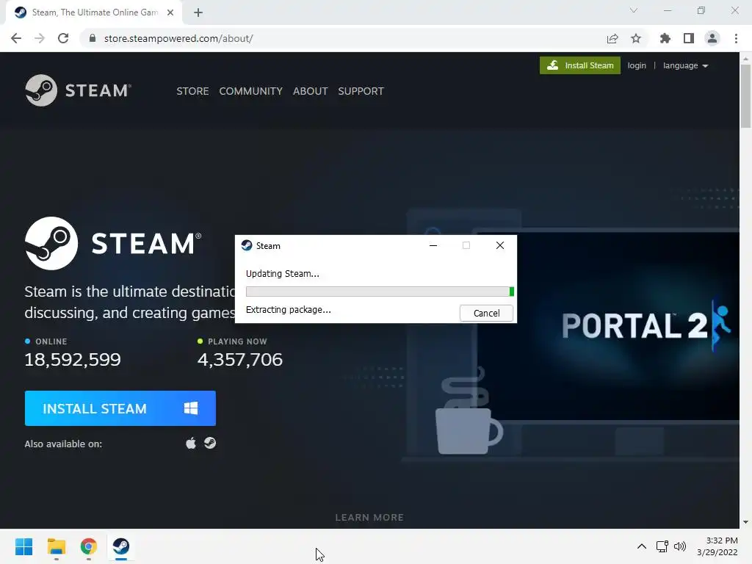Image resolution: width=752 pixels, height=564 pixels.
Task: Click the browser forward arrow
Action: click(x=40, y=38)
